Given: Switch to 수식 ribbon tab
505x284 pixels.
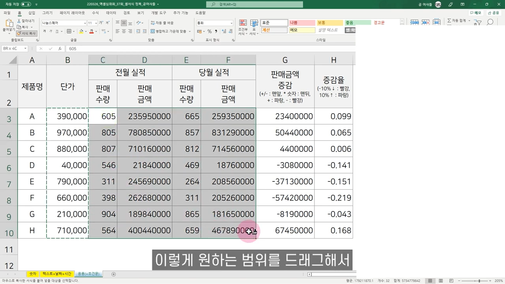Looking at the screenshot, I should (x=95, y=13).
